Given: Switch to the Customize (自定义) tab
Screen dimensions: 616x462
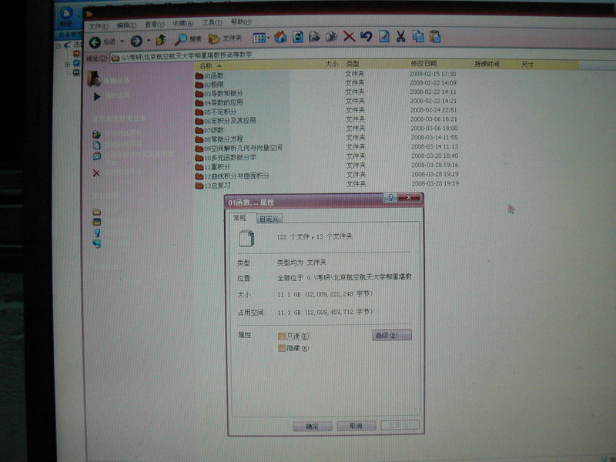Looking at the screenshot, I should click(269, 219).
